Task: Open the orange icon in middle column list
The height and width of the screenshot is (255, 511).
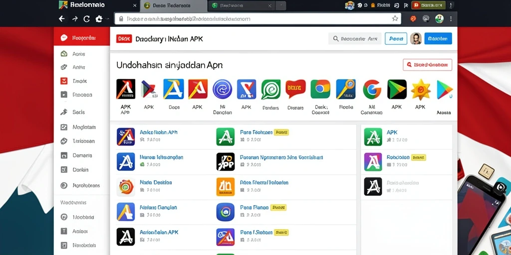Action: [226, 187]
